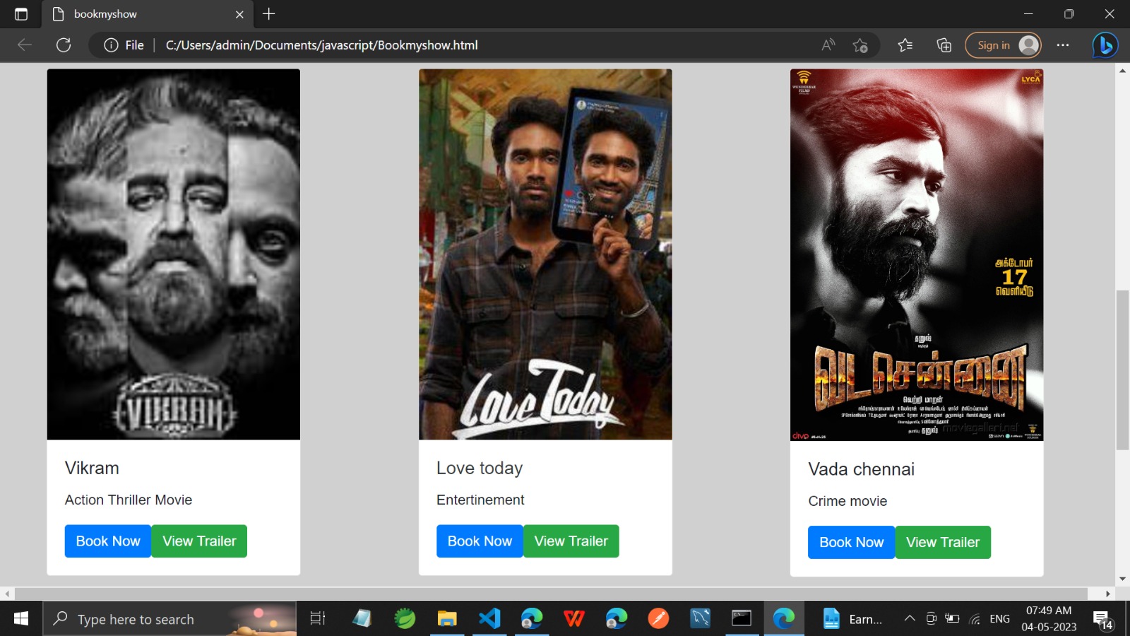Viewport: 1130px width, 636px height.
Task: Click the vertical scrollbar thumb
Action: click(1122, 370)
